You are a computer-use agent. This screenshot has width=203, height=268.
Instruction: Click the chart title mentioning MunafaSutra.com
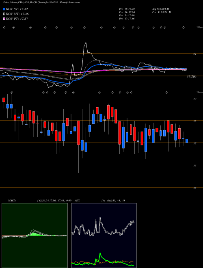[x=41, y=3]
